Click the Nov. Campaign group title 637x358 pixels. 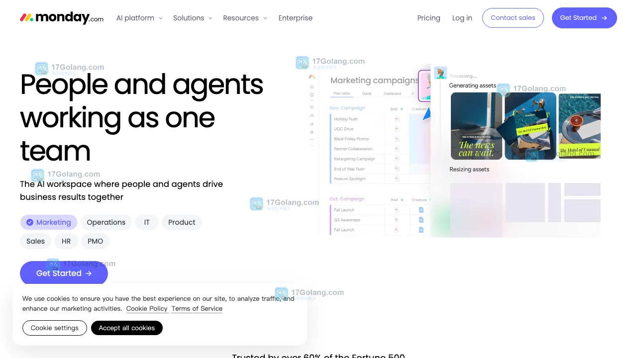click(x=347, y=108)
